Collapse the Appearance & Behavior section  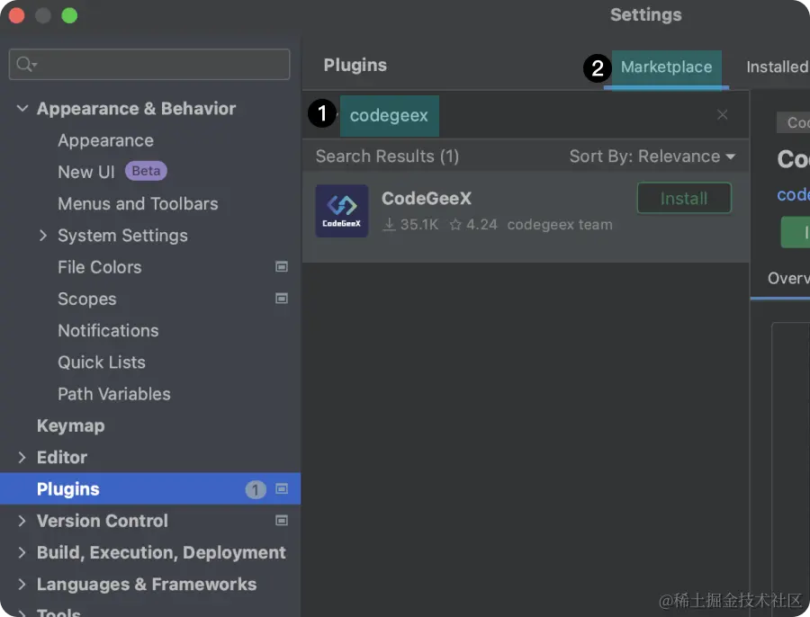[22, 109]
